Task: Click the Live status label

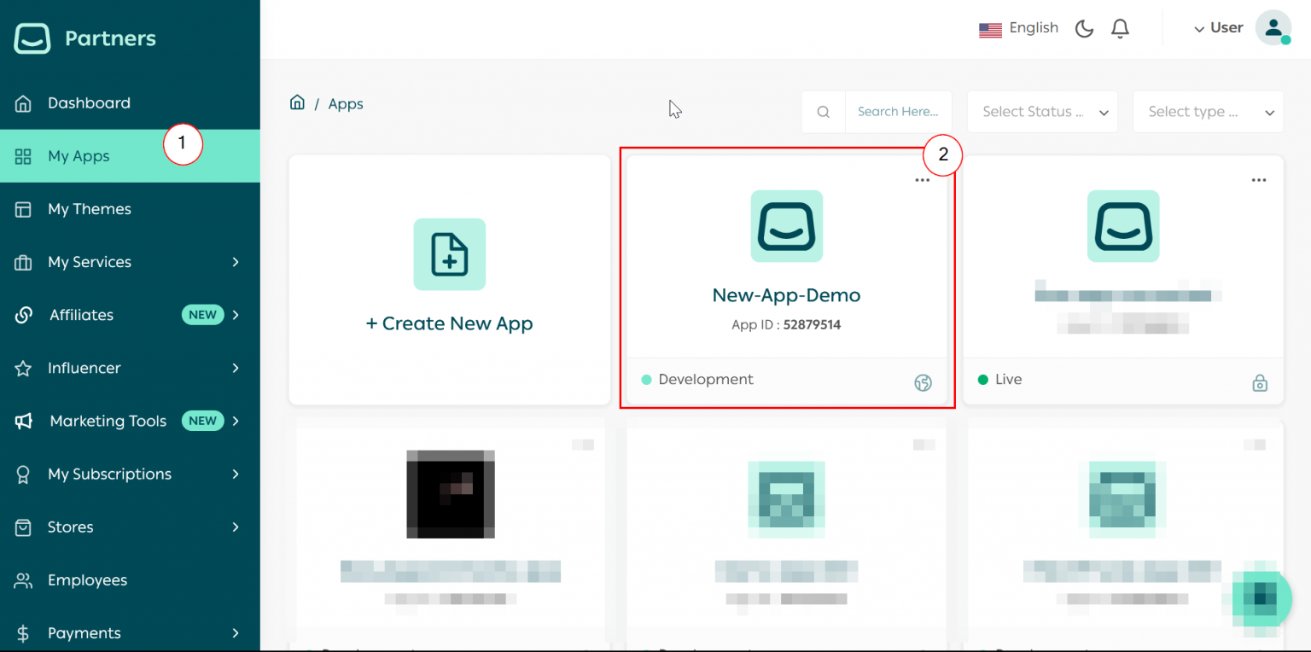Action: [1008, 380]
